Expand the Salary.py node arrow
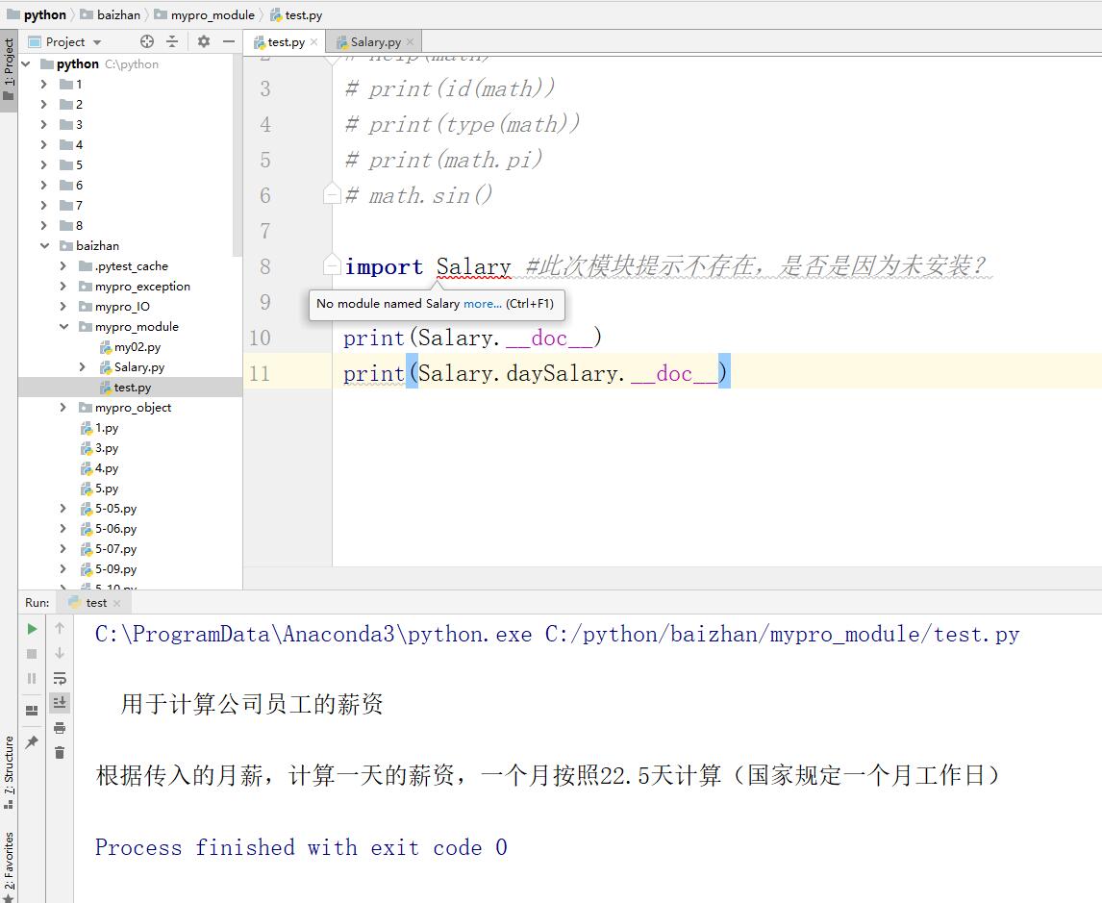 (x=83, y=367)
